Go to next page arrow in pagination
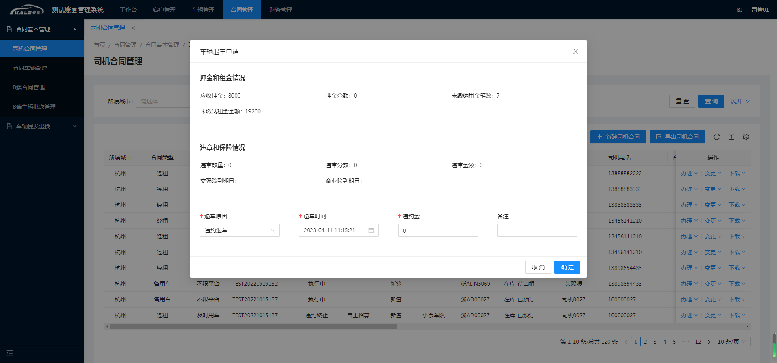 click(x=709, y=342)
